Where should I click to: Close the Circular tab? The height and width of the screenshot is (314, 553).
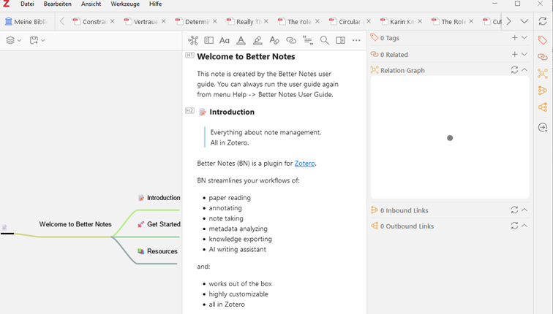[369, 21]
